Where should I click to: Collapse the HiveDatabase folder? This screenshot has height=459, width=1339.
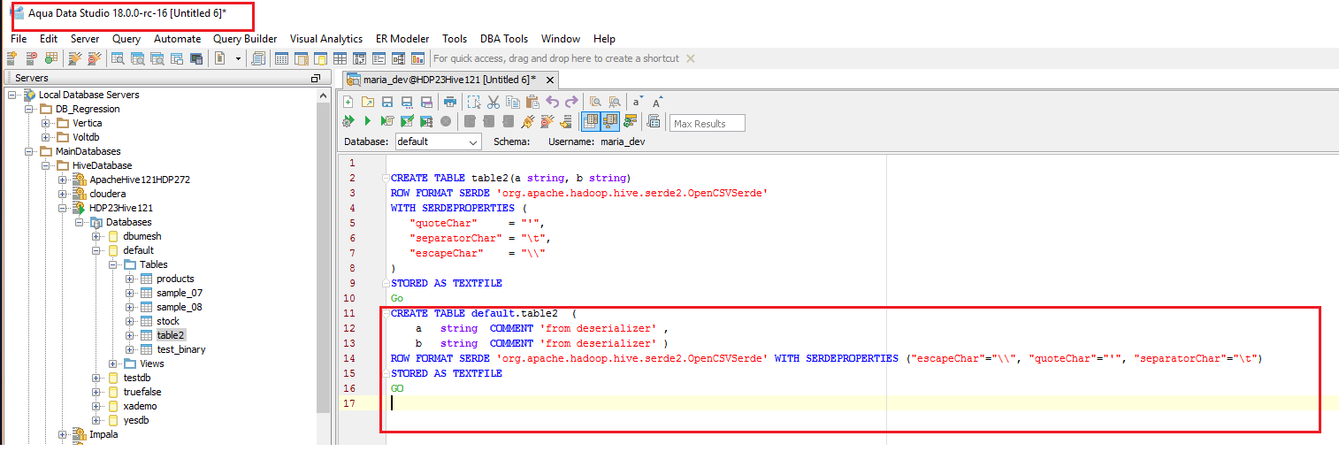[x=46, y=165]
